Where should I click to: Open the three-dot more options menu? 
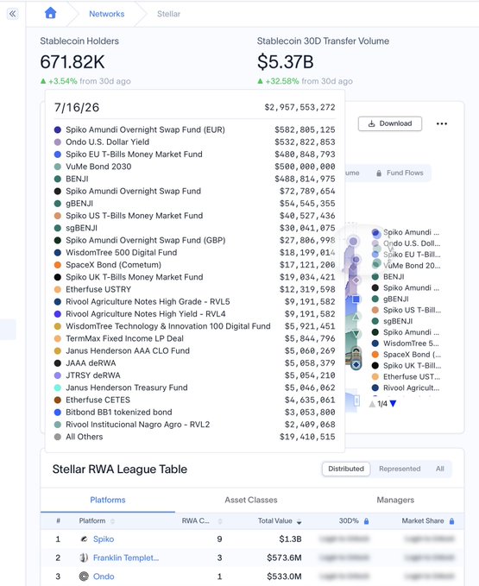(442, 123)
